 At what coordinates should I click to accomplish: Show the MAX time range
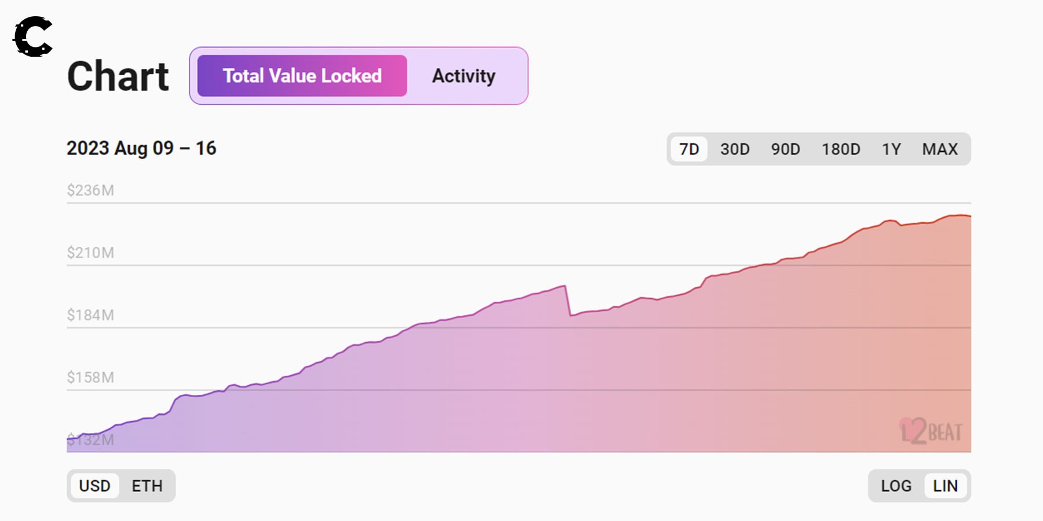pos(940,149)
